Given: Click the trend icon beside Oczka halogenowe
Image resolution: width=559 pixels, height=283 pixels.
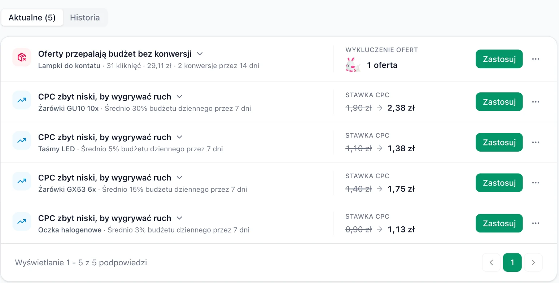Looking at the screenshot, I should click(x=22, y=221).
